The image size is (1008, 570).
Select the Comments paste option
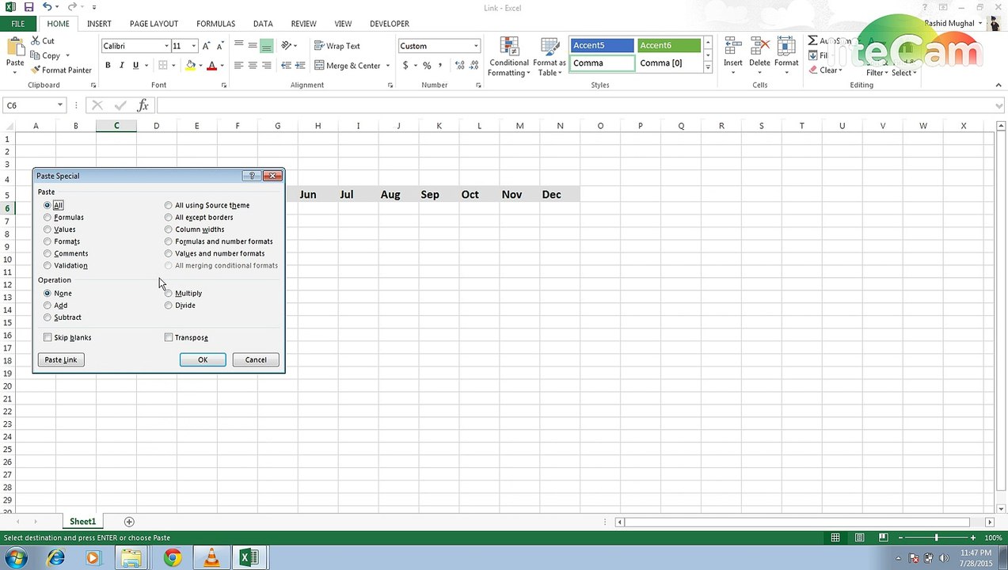click(48, 253)
